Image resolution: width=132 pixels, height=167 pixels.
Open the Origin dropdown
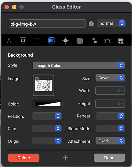pos(47,141)
